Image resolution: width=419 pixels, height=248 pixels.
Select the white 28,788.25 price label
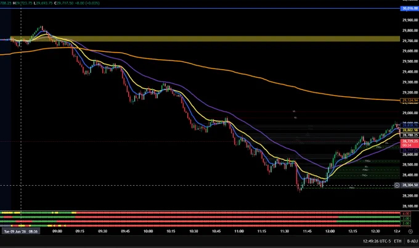[409, 135]
